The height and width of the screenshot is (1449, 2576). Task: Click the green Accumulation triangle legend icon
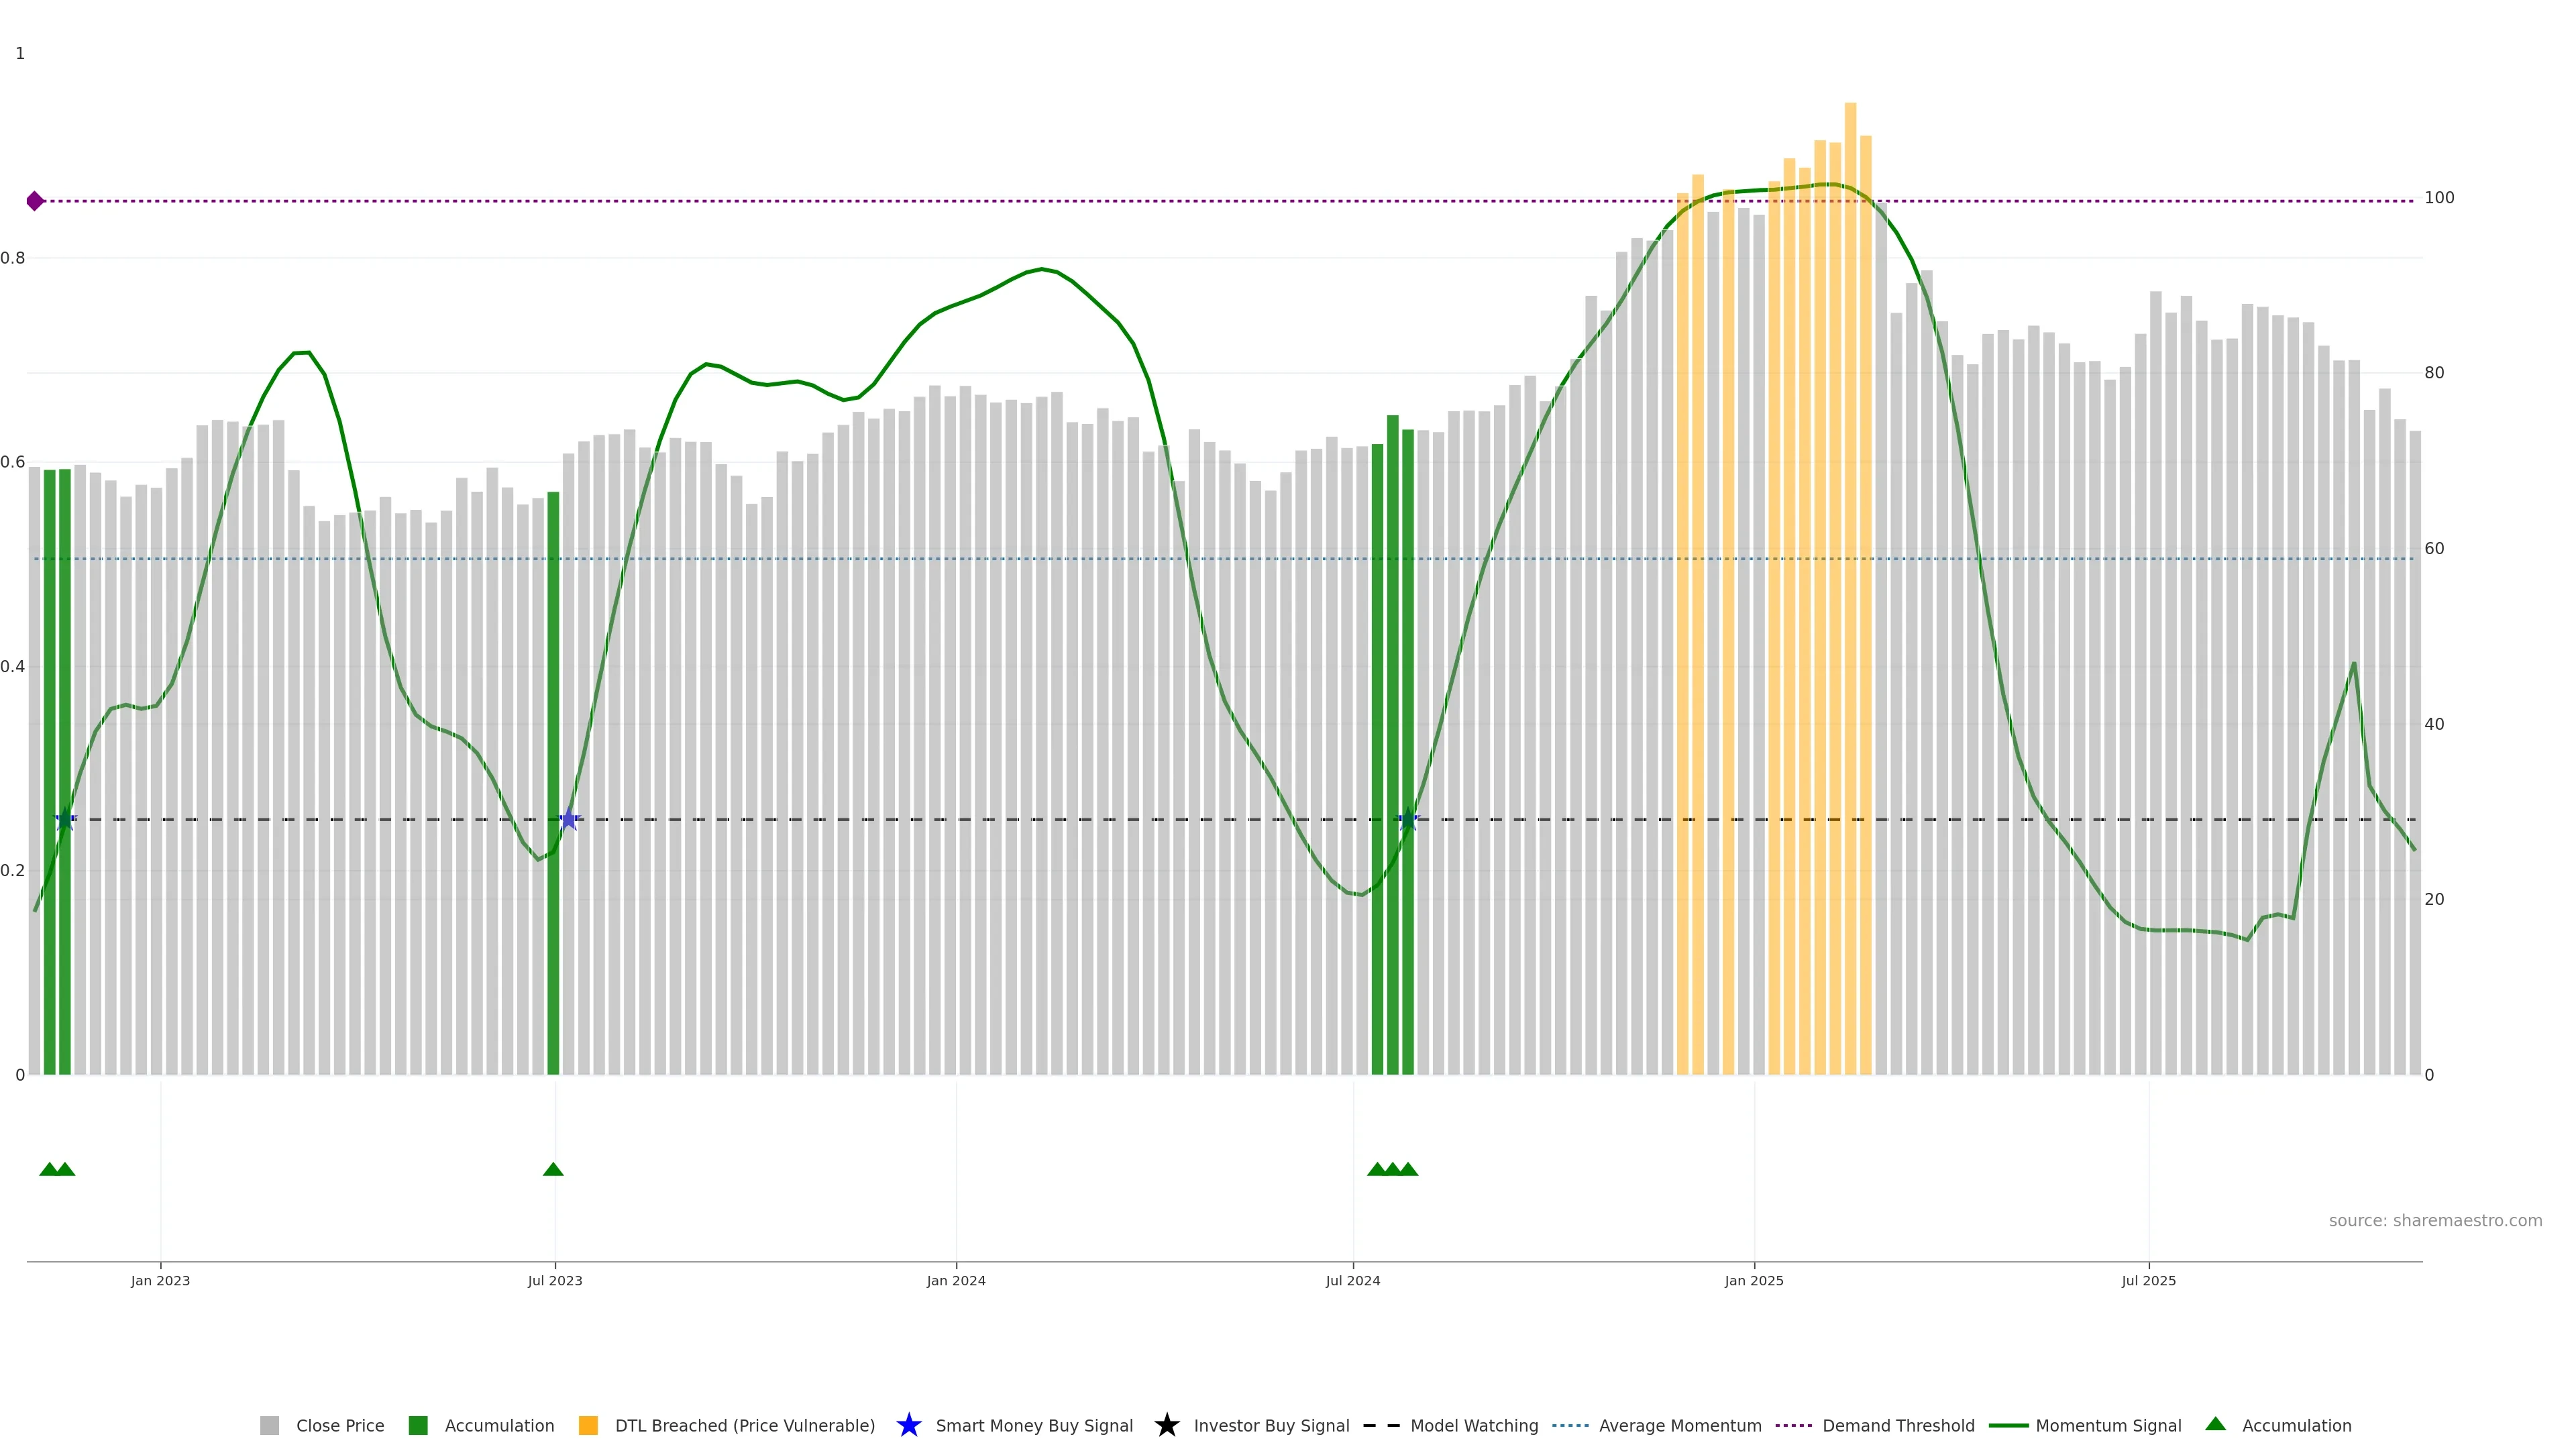pos(2215,1424)
